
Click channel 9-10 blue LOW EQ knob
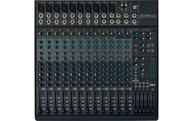[103, 79]
